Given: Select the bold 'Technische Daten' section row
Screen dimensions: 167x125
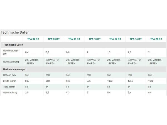Looking at the screenshot, I should click(x=83, y=45).
